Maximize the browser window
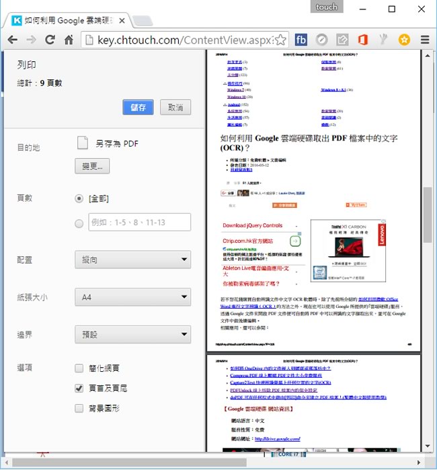 tap(391, 9)
